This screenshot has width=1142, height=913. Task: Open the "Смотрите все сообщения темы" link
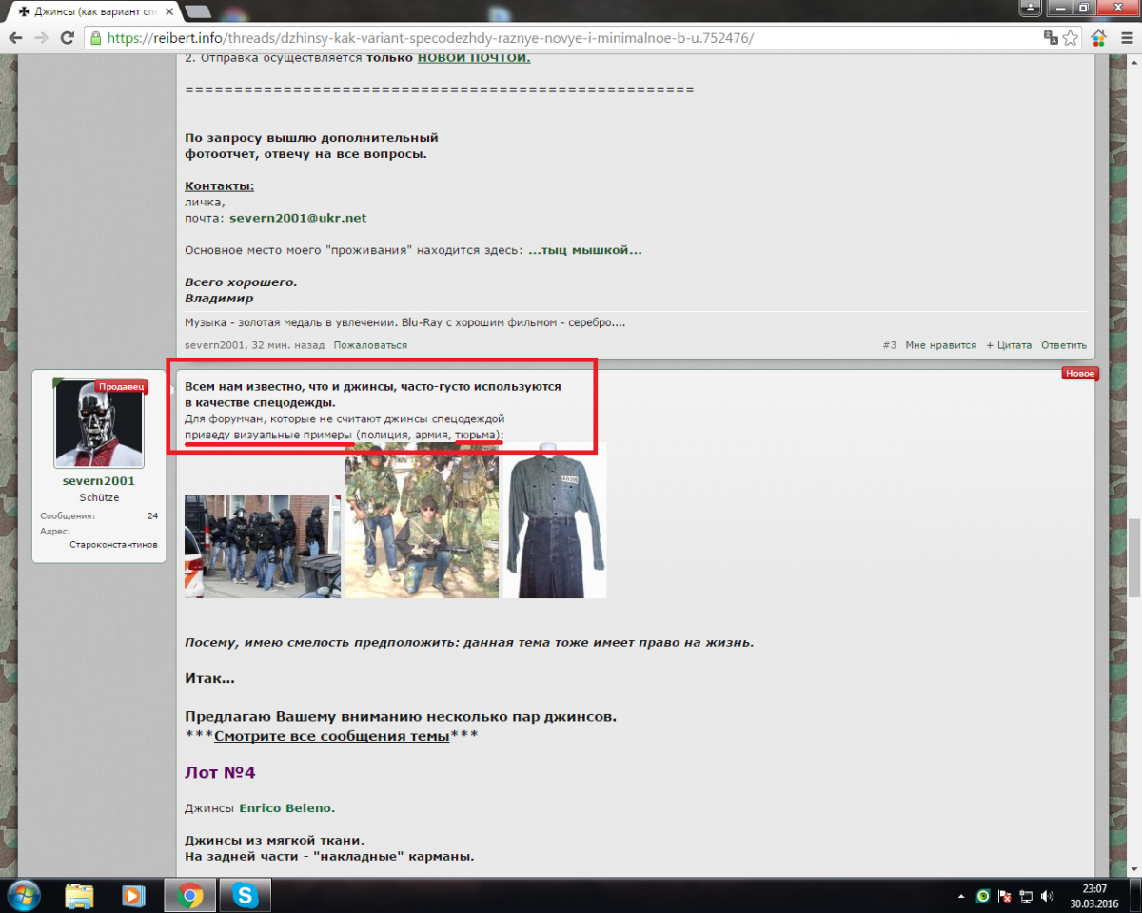pyautogui.click(x=331, y=735)
